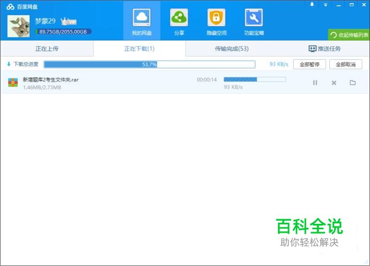Click the rar archive file icon

tap(13, 83)
